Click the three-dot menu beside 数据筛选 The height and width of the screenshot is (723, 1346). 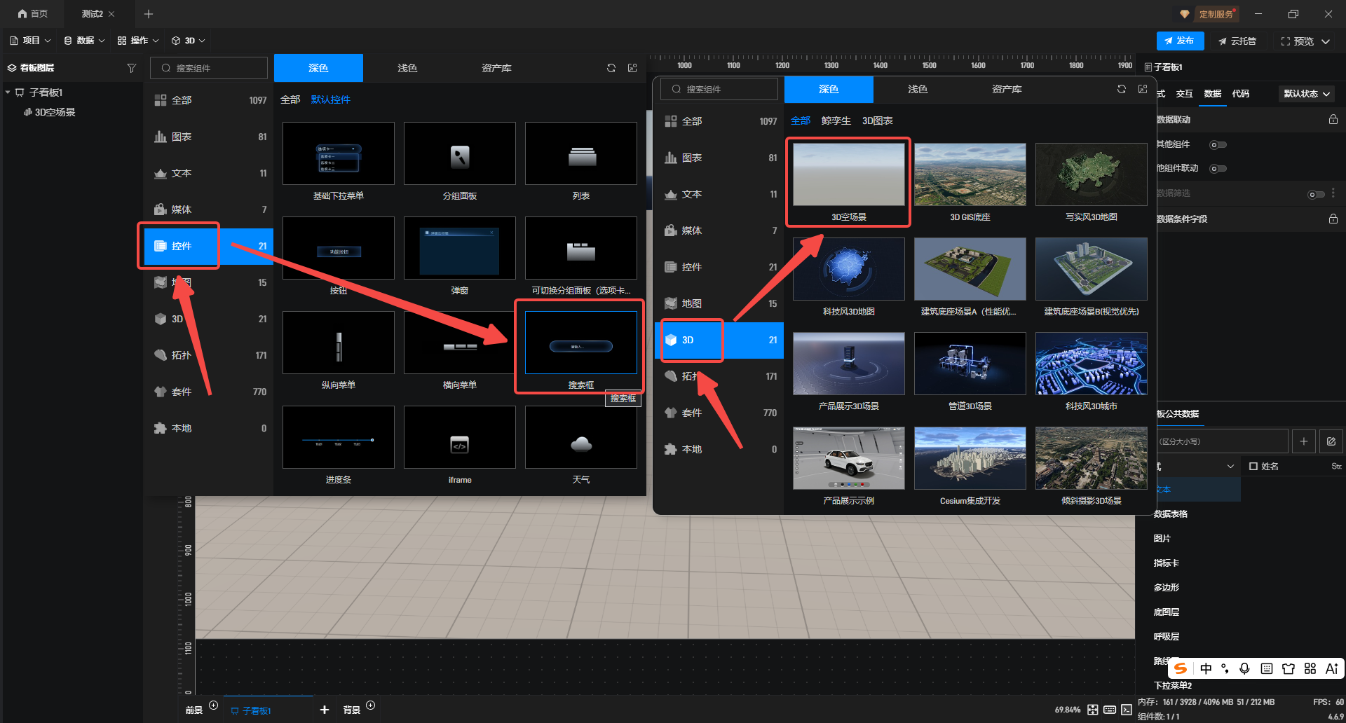coord(1333,193)
